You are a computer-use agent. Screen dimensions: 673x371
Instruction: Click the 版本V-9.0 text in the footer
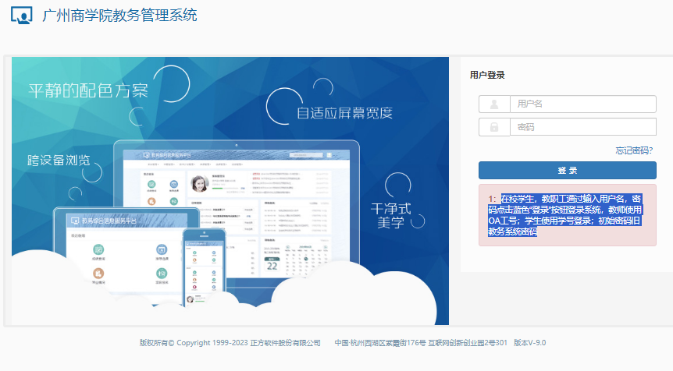(x=529, y=343)
